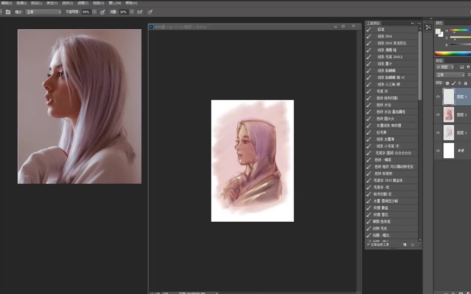Filter layers by adjustment layer icon
471x294 pixels.
[468, 67]
